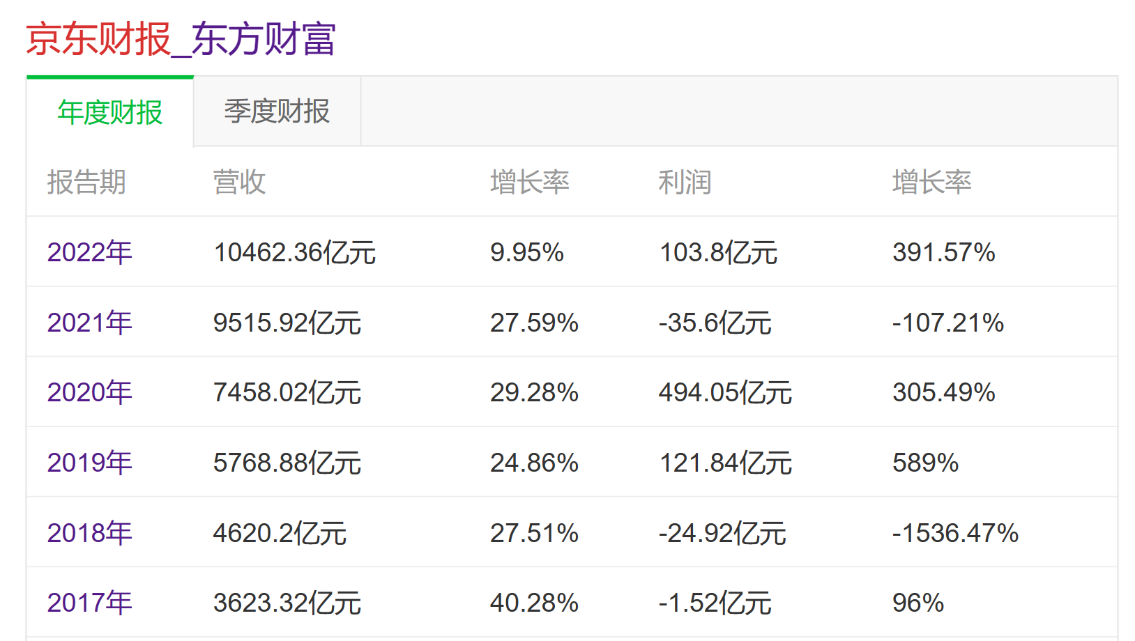This screenshot has width=1135, height=641.
Task: Click the 营收 column header
Action: [239, 183]
